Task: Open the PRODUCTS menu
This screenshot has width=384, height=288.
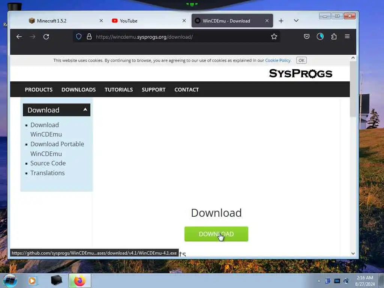Action: tap(39, 90)
